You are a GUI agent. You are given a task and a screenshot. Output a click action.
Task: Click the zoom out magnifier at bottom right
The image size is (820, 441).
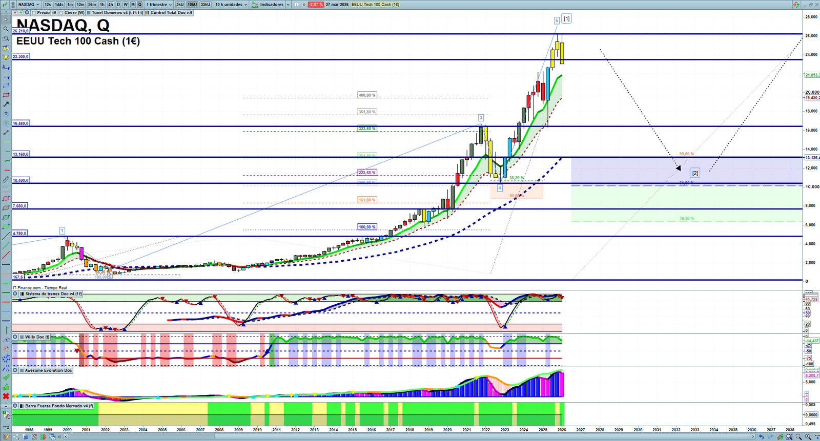pos(798,437)
